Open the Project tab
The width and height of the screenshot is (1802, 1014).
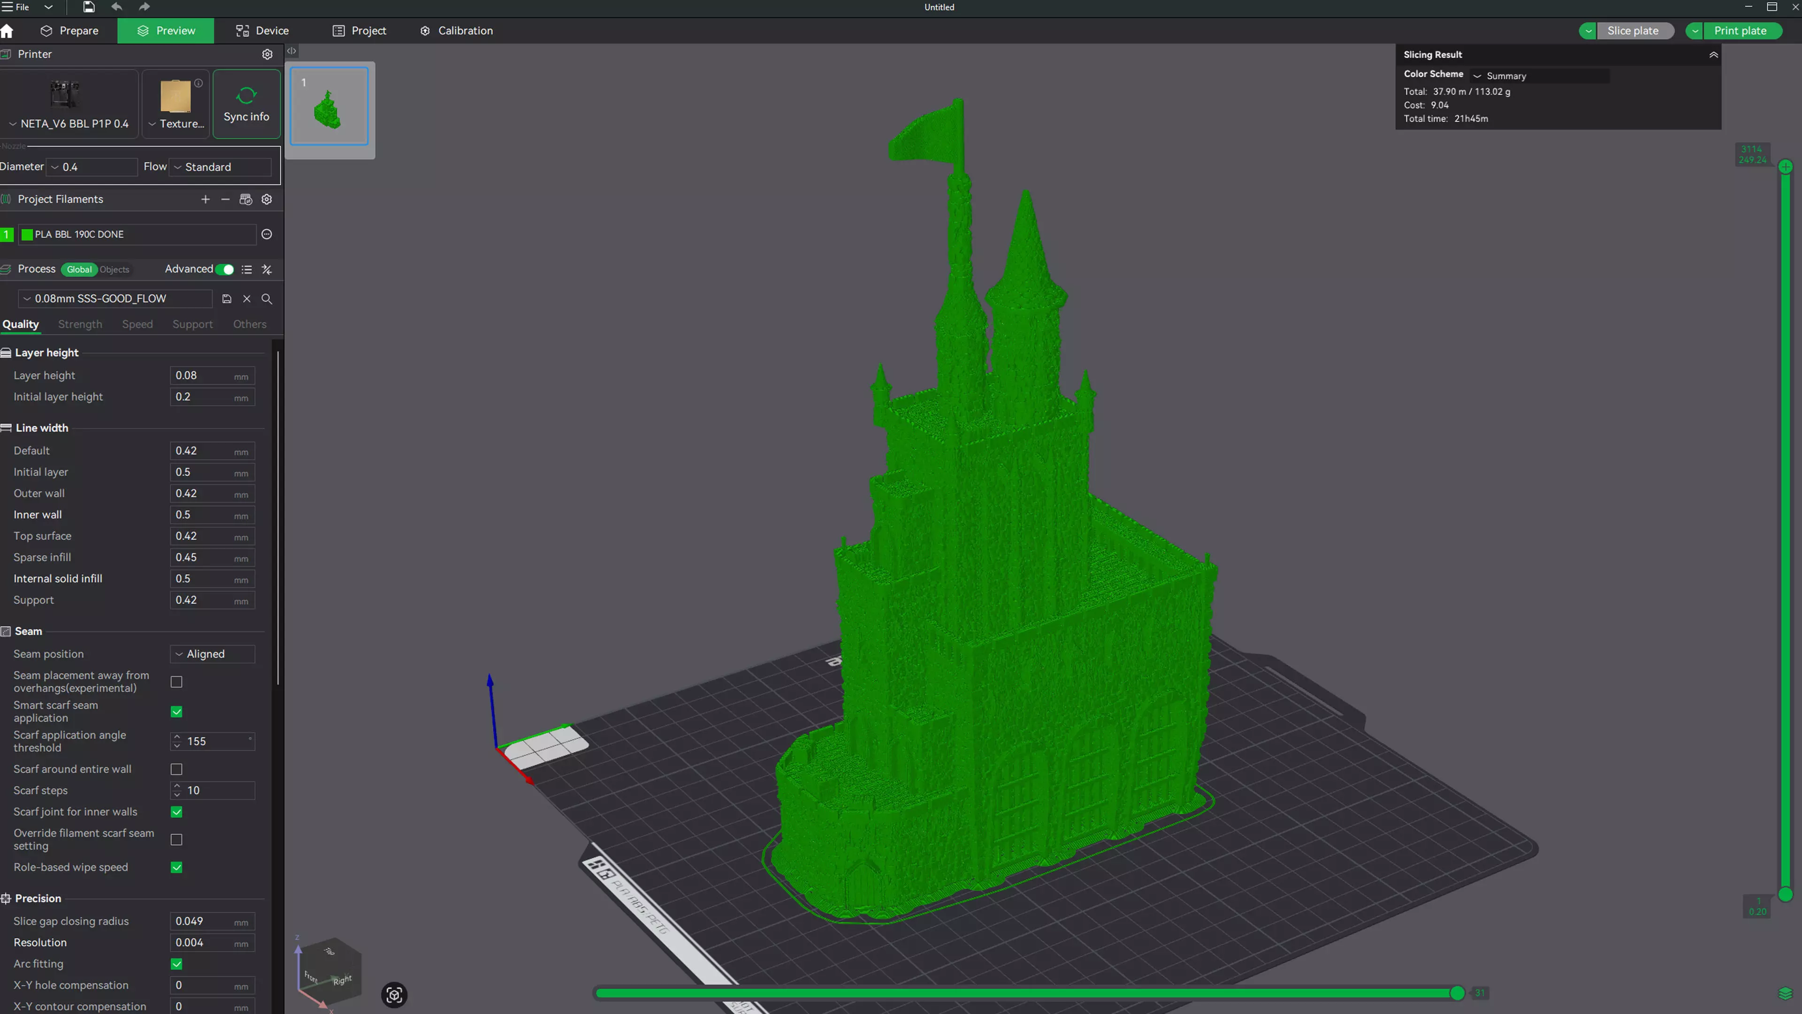tap(359, 31)
